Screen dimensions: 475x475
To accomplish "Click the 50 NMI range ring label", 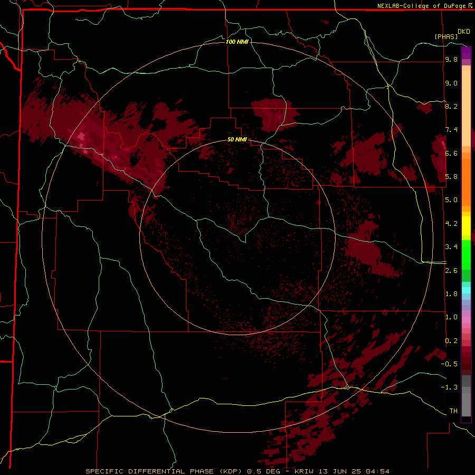I will (x=237, y=139).
